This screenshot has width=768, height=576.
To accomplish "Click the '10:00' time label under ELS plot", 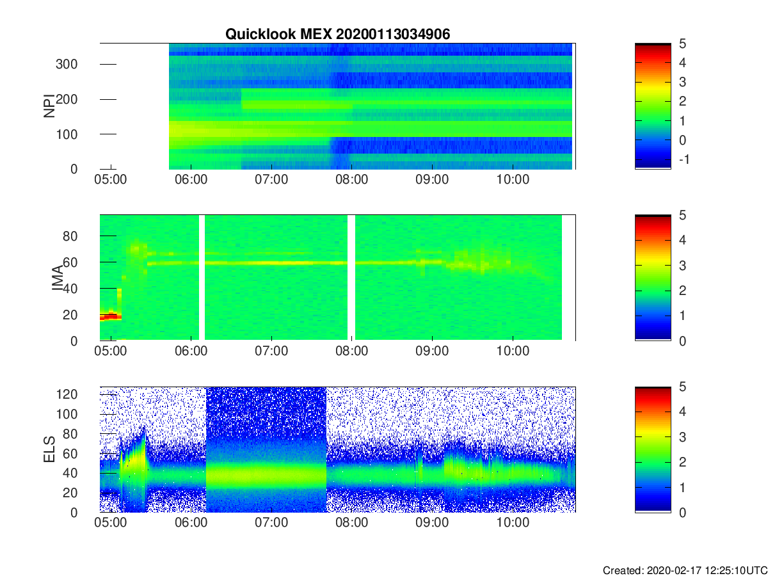I will 513,523.
